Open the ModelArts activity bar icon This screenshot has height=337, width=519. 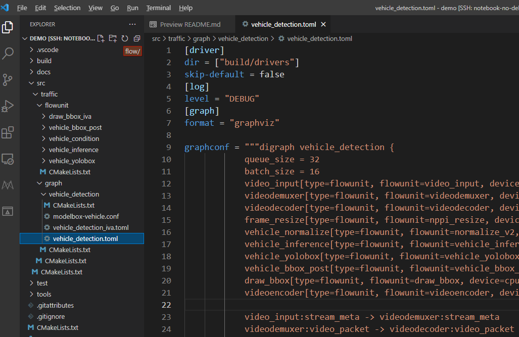tap(8, 185)
